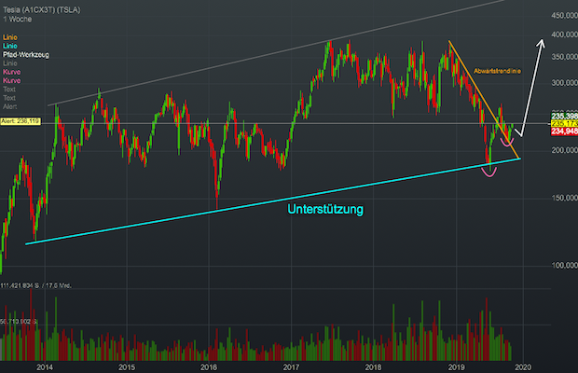Click the 'Unterstützung' text annotation
This screenshot has height=373, width=578.
325,209
